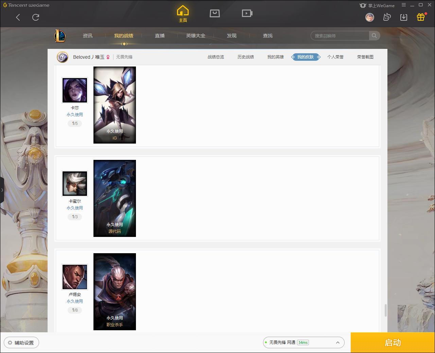Click the 34ms ping indicator
The image size is (435, 353).
[303, 342]
